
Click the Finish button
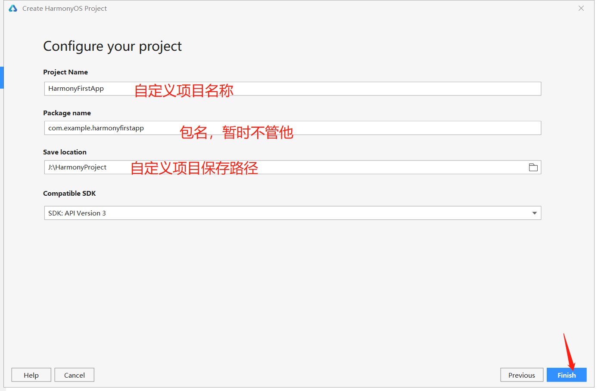(x=567, y=375)
